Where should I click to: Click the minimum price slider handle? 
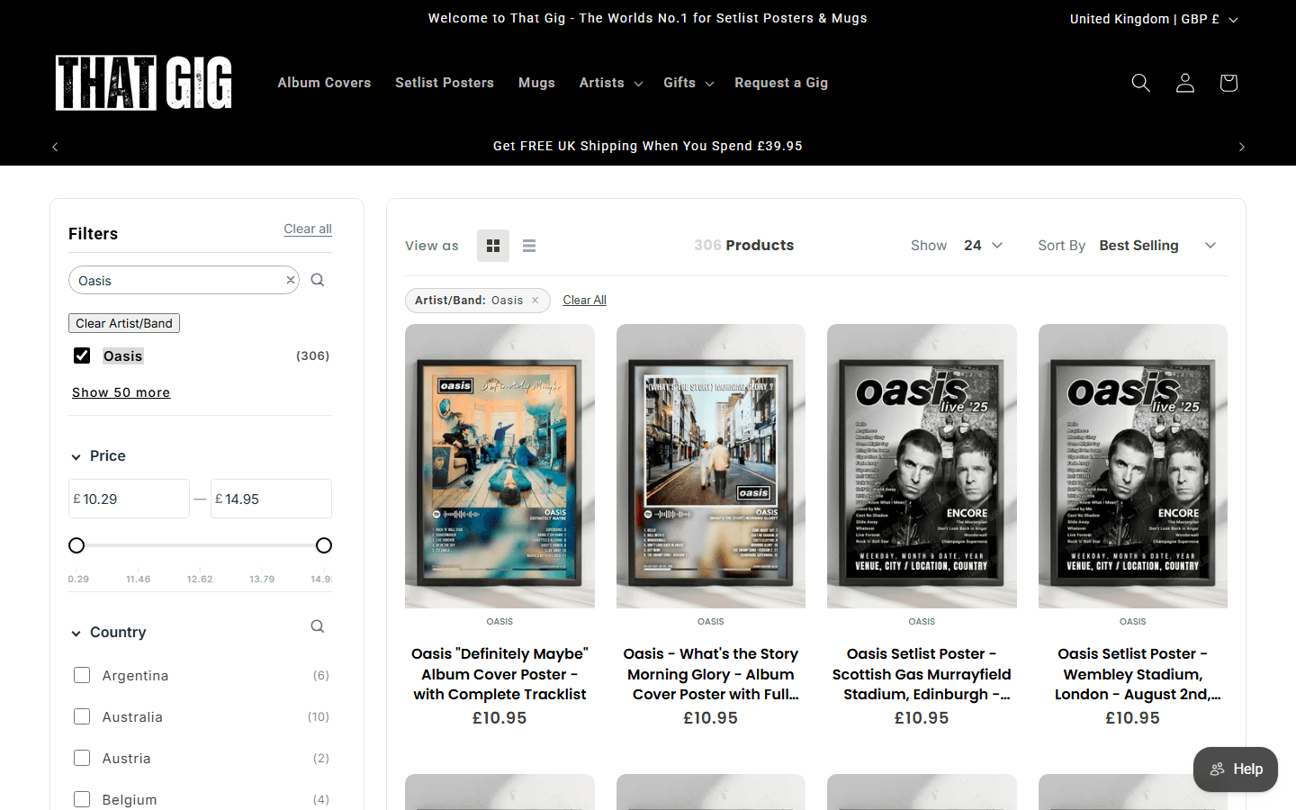click(x=76, y=545)
